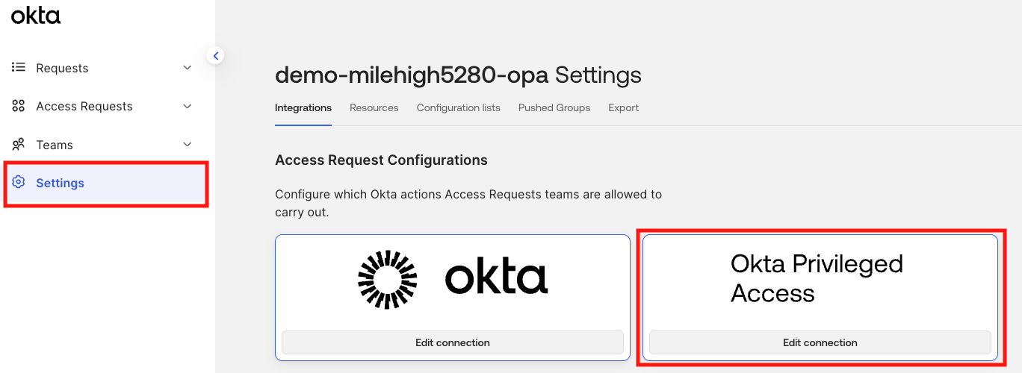Click the Access Requests grid icon
The height and width of the screenshot is (373, 1022).
[19, 106]
